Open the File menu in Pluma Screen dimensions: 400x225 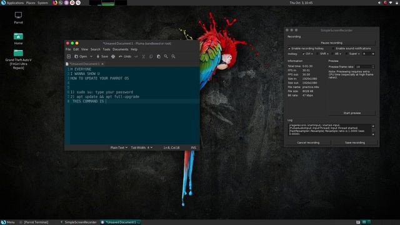[68, 49]
